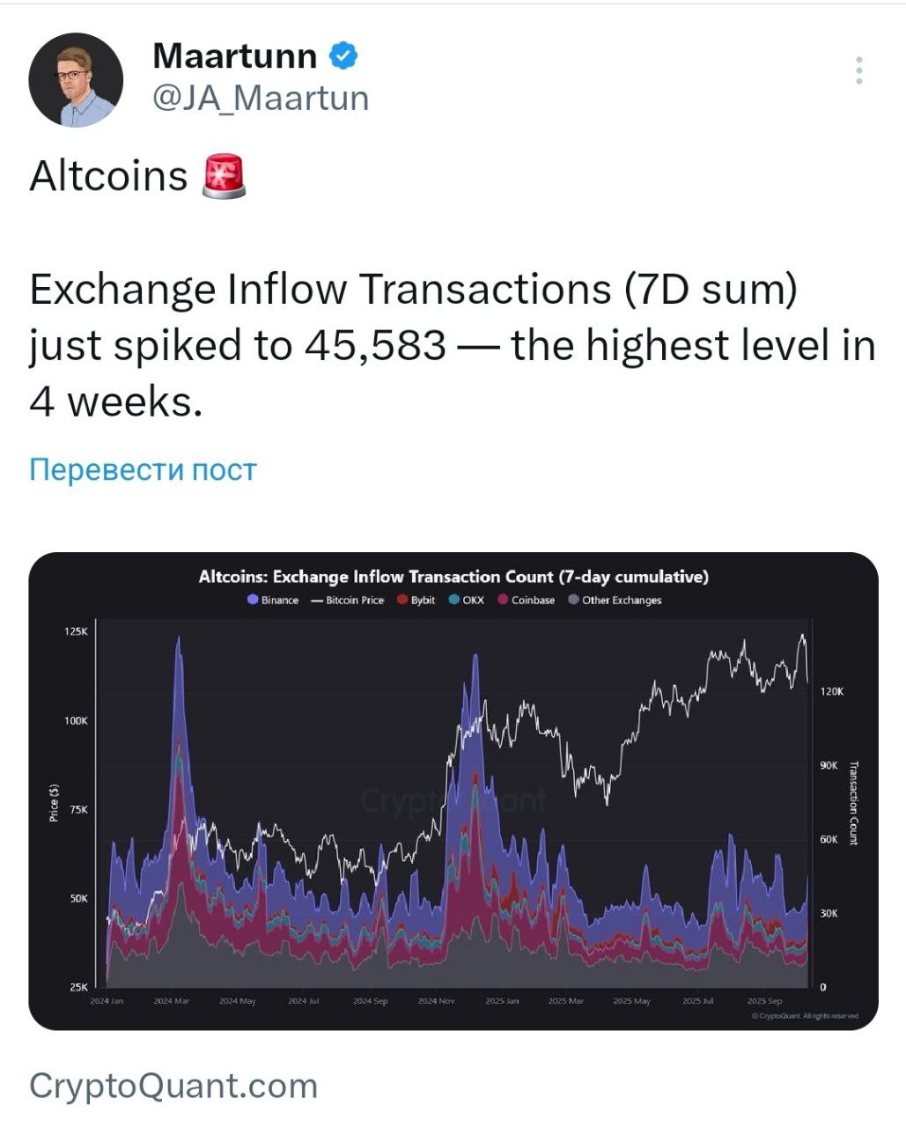Click the OKX legend color dot
906x1127 pixels.
pos(454,600)
